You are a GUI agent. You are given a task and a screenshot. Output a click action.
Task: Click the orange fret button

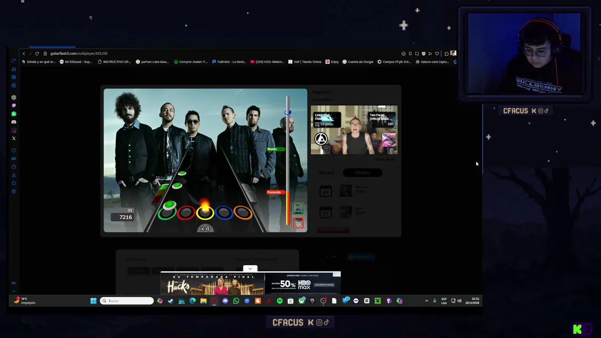coord(243,213)
